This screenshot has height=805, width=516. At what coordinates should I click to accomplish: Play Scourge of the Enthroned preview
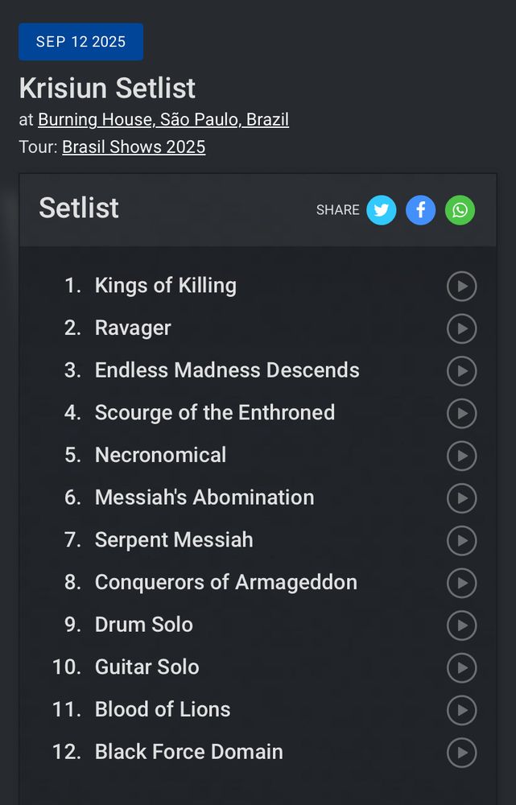tap(462, 413)
